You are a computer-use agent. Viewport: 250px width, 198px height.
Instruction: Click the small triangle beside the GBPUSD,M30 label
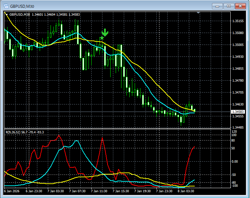coord(6,15)
